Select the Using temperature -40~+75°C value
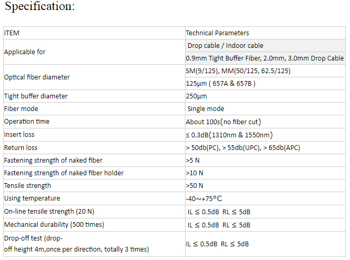Viewport: 350px width, 260px height. pyautogui.click(x=204, y=198)
